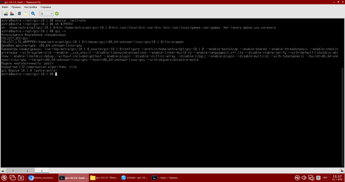
Task: Click 'COLLECT_LTO_WRAPPER' output line
Action: (x=93, y=42)
